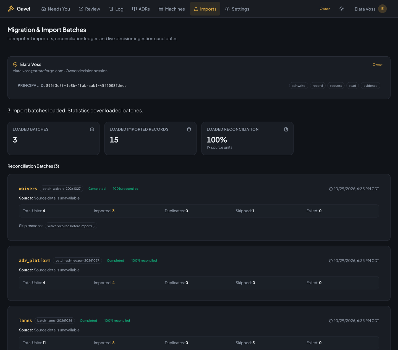Viewport: 398px width, 350px height.
Task: Click the batch-lanes-20261026 badge
Action: click(55, 320)
